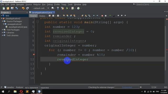The height and width of the screenshot is (94, 168).
Task: Expand the Libraries node
Action: [x=2, y=32]
